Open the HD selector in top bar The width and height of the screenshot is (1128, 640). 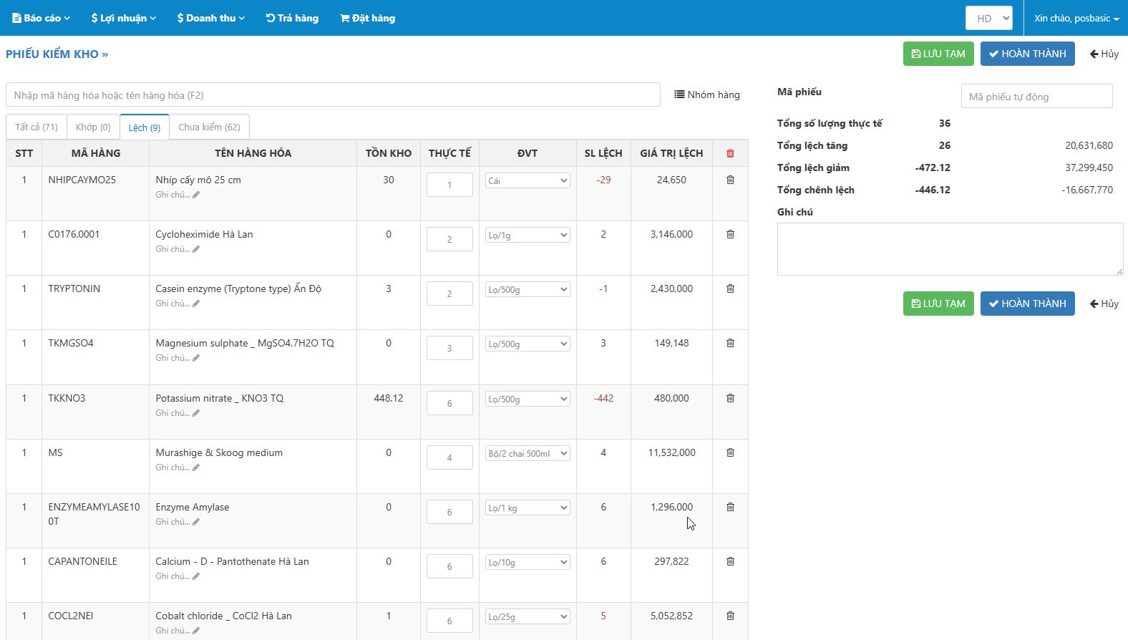click(x=988, y=19)
